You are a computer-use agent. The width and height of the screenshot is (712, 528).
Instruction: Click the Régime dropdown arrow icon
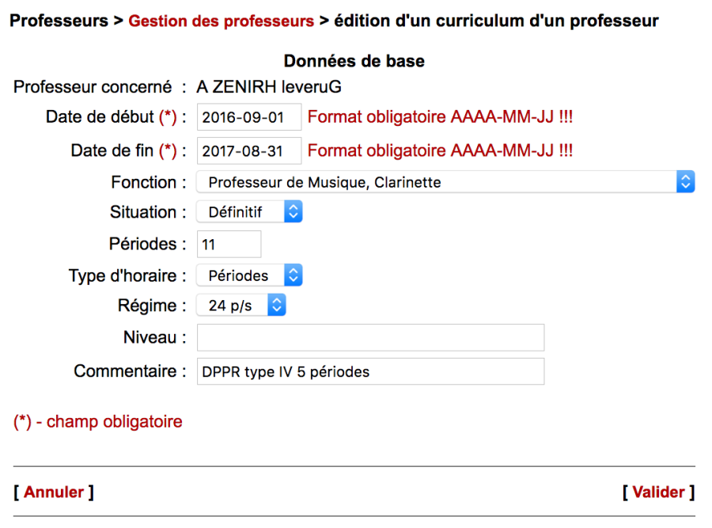tap(275, 305)
